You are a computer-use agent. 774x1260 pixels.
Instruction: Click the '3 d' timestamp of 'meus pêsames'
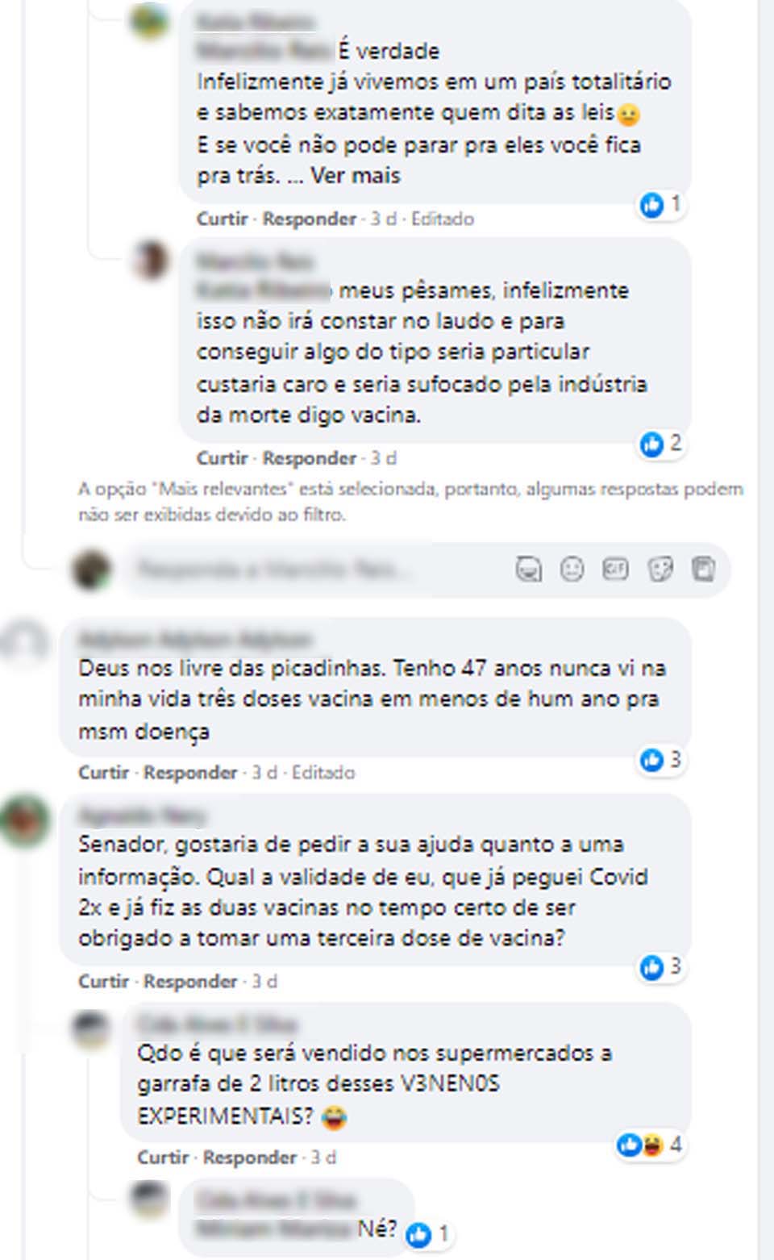pos(384,458)
